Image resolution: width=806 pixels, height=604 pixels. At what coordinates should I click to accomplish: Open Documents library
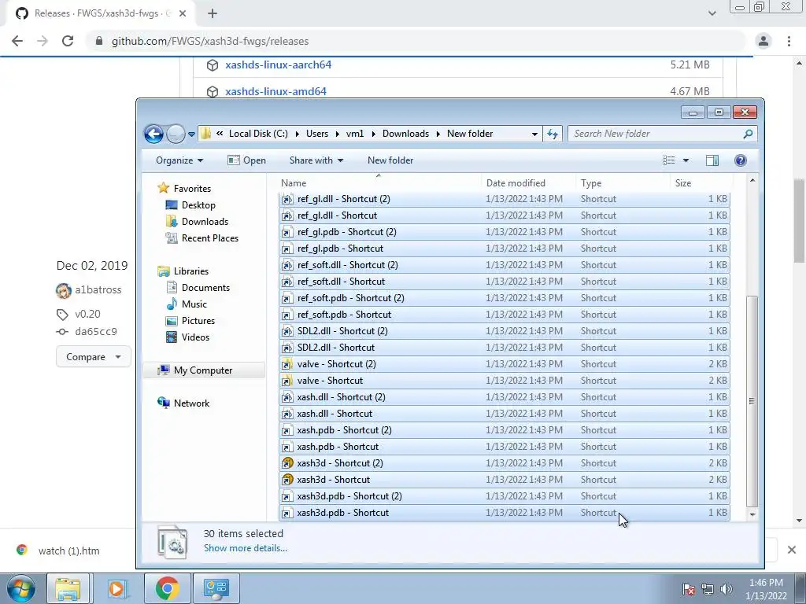click(205, 288)
